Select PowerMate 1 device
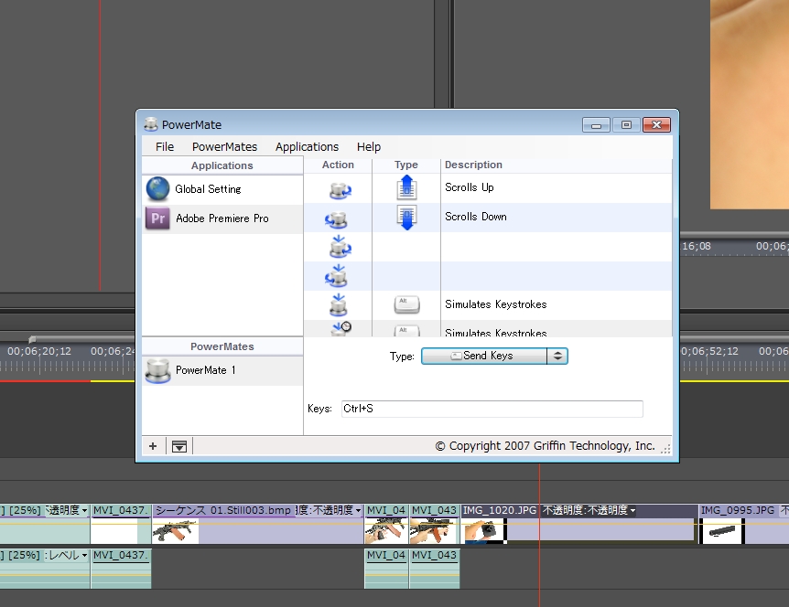 (222, 371)
